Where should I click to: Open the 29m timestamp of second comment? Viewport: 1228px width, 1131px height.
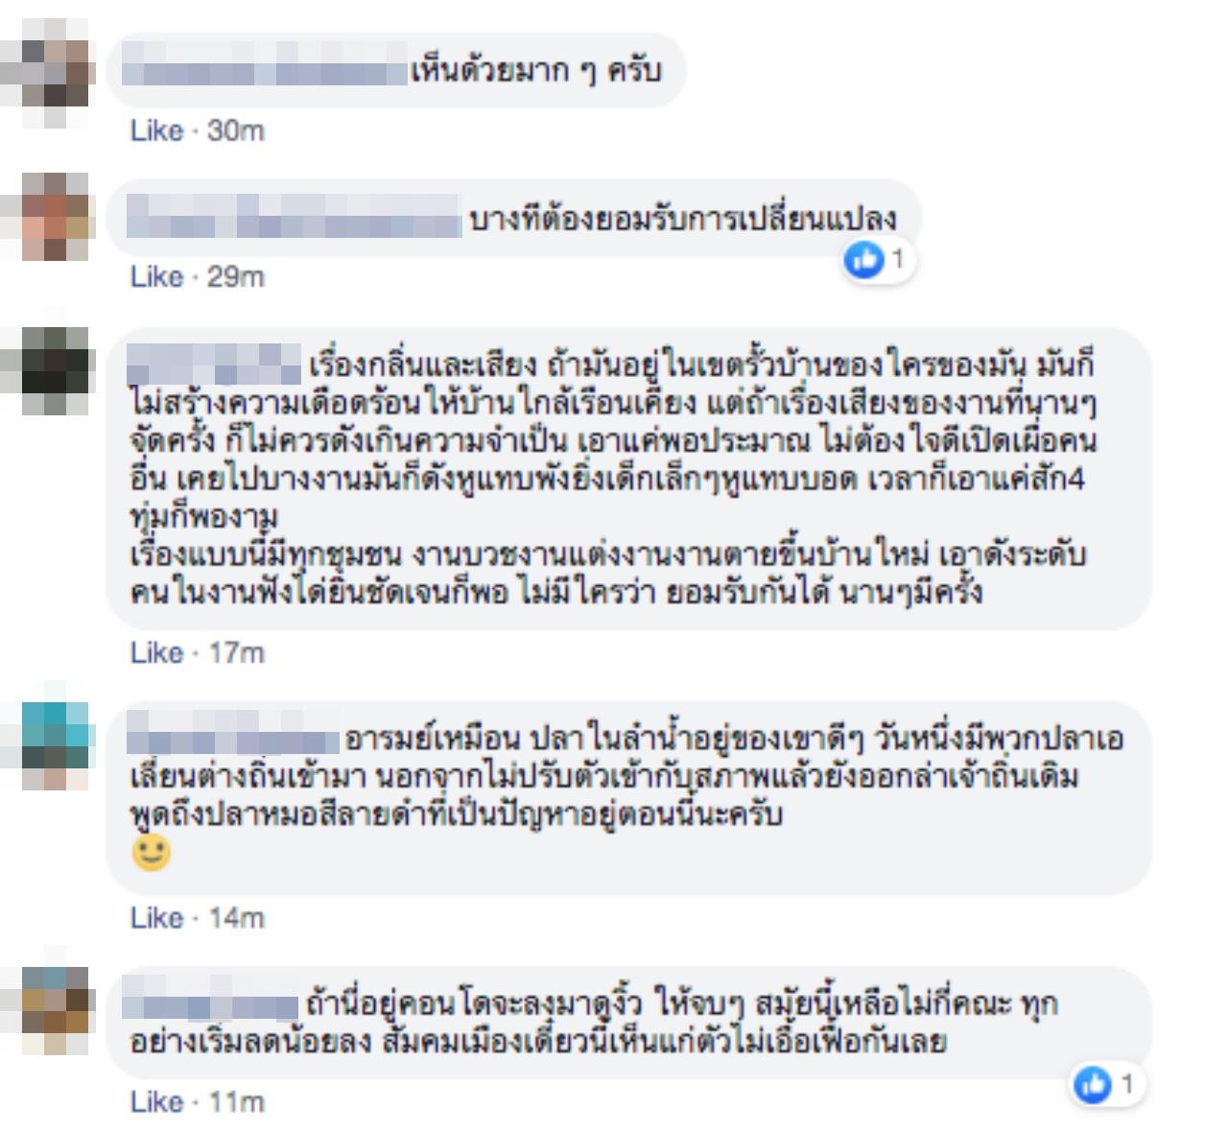coord(235,277)
